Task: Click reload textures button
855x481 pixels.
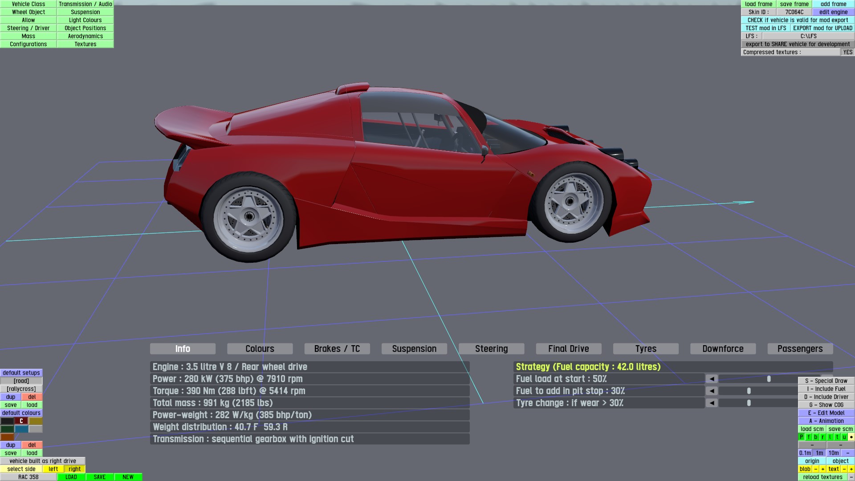Action: [822, 477]
